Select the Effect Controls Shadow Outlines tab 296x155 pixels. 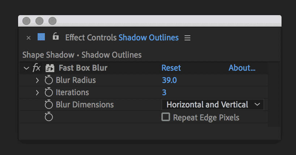pos(122,37)
